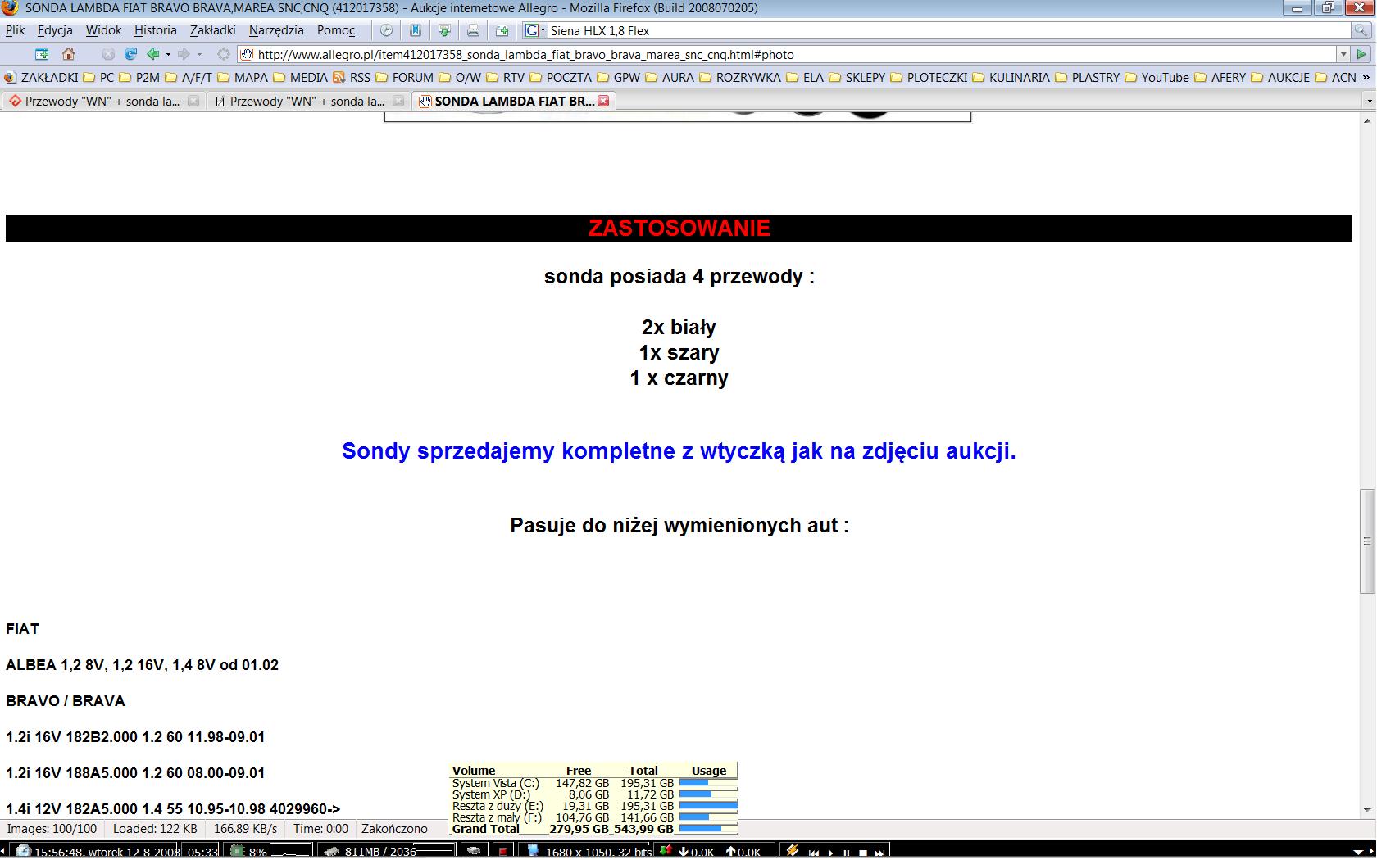Open the ROZRYWKA bookmarks folder
1377x860 pixels.
coord(739,77)
